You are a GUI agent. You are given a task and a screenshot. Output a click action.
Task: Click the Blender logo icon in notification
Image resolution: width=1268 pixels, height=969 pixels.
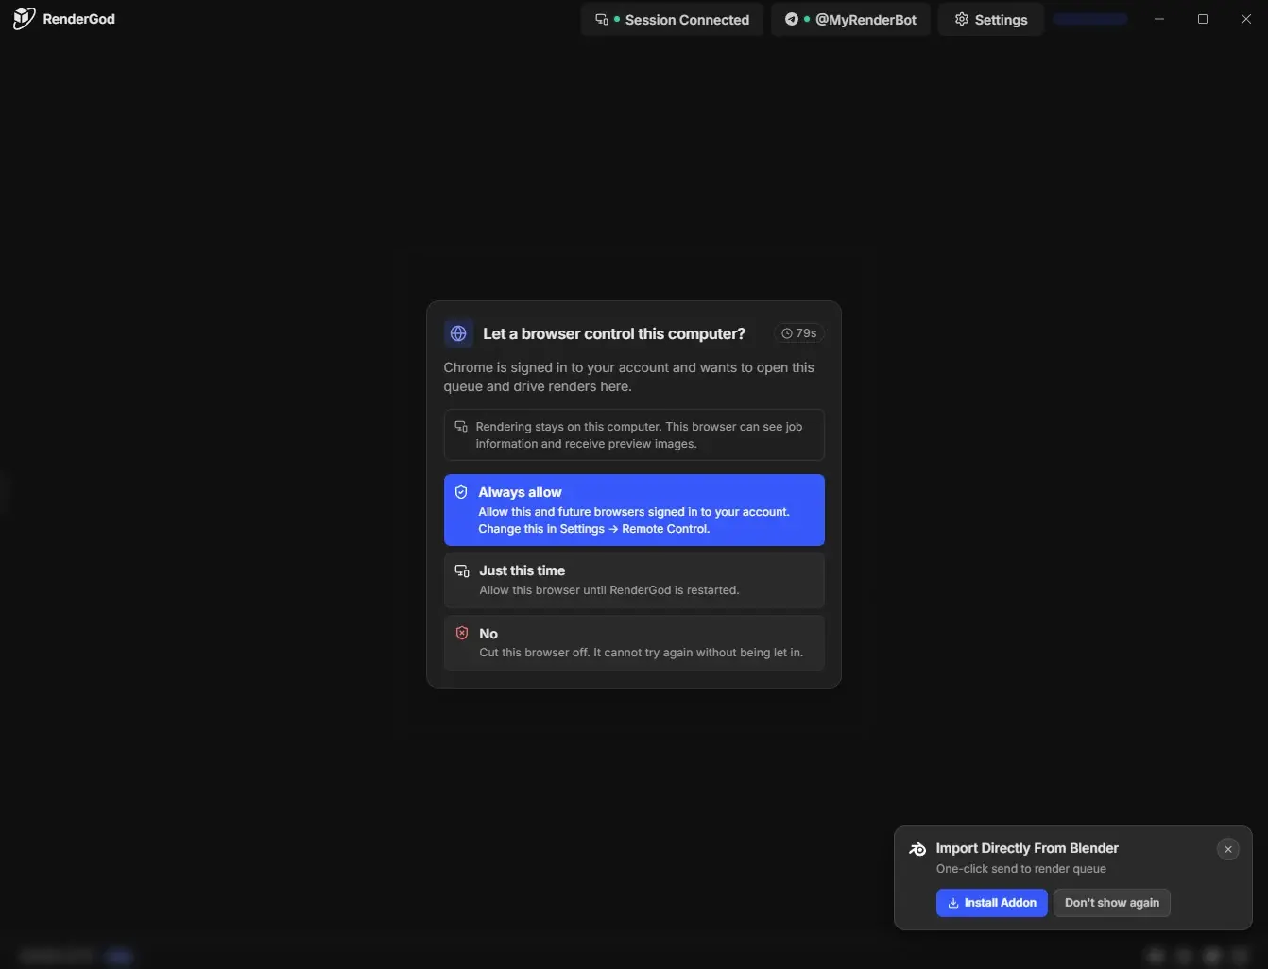click(x=917, y=849)
